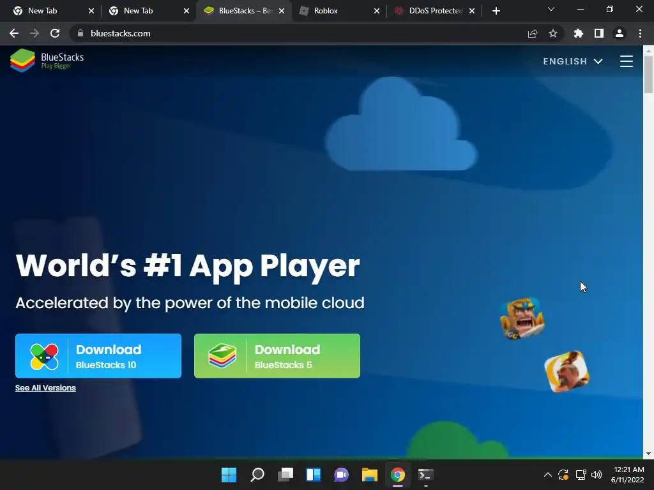Click the Lords Mobile game icon
This screenshot has width=654, height=490.
(522, 318)
